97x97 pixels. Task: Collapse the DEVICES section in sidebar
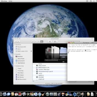click(15, 45)
